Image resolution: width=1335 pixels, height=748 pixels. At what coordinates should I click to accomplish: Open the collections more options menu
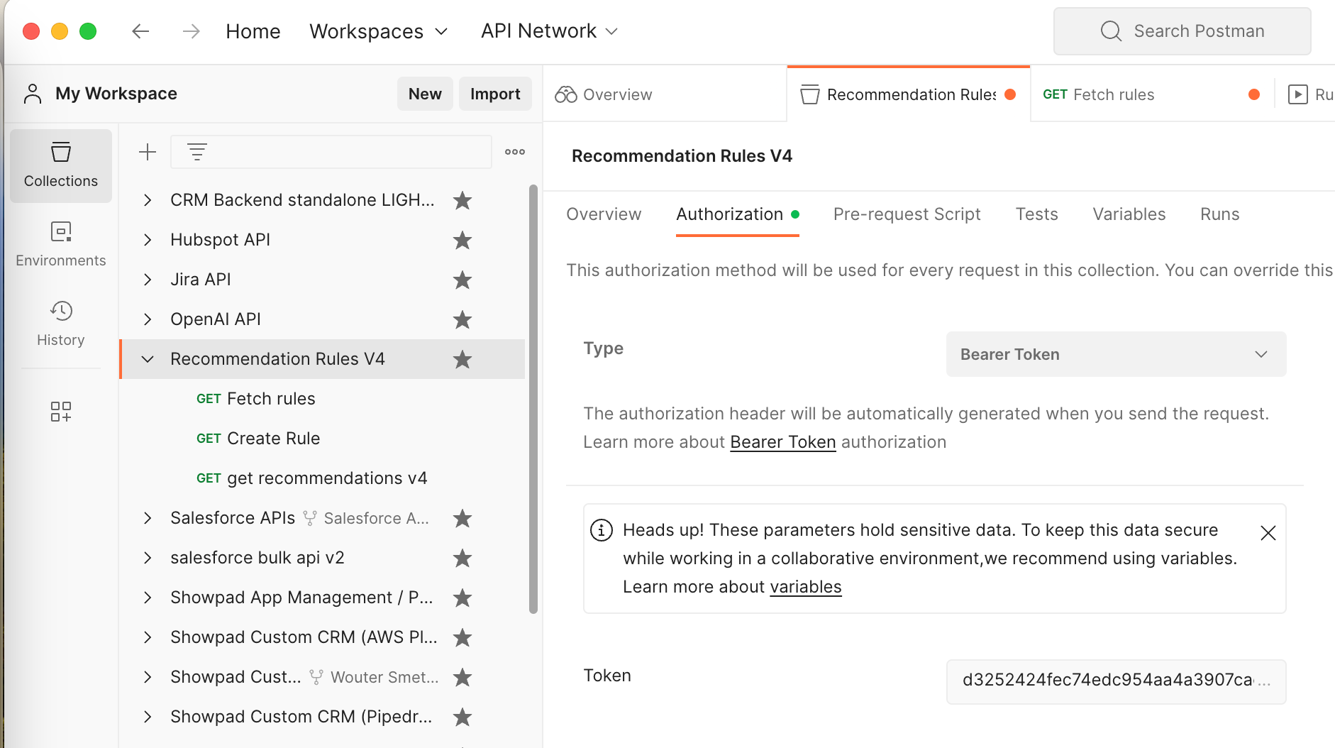515,152
